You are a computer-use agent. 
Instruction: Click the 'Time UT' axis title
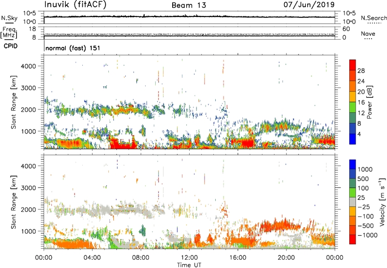[189, 265]
